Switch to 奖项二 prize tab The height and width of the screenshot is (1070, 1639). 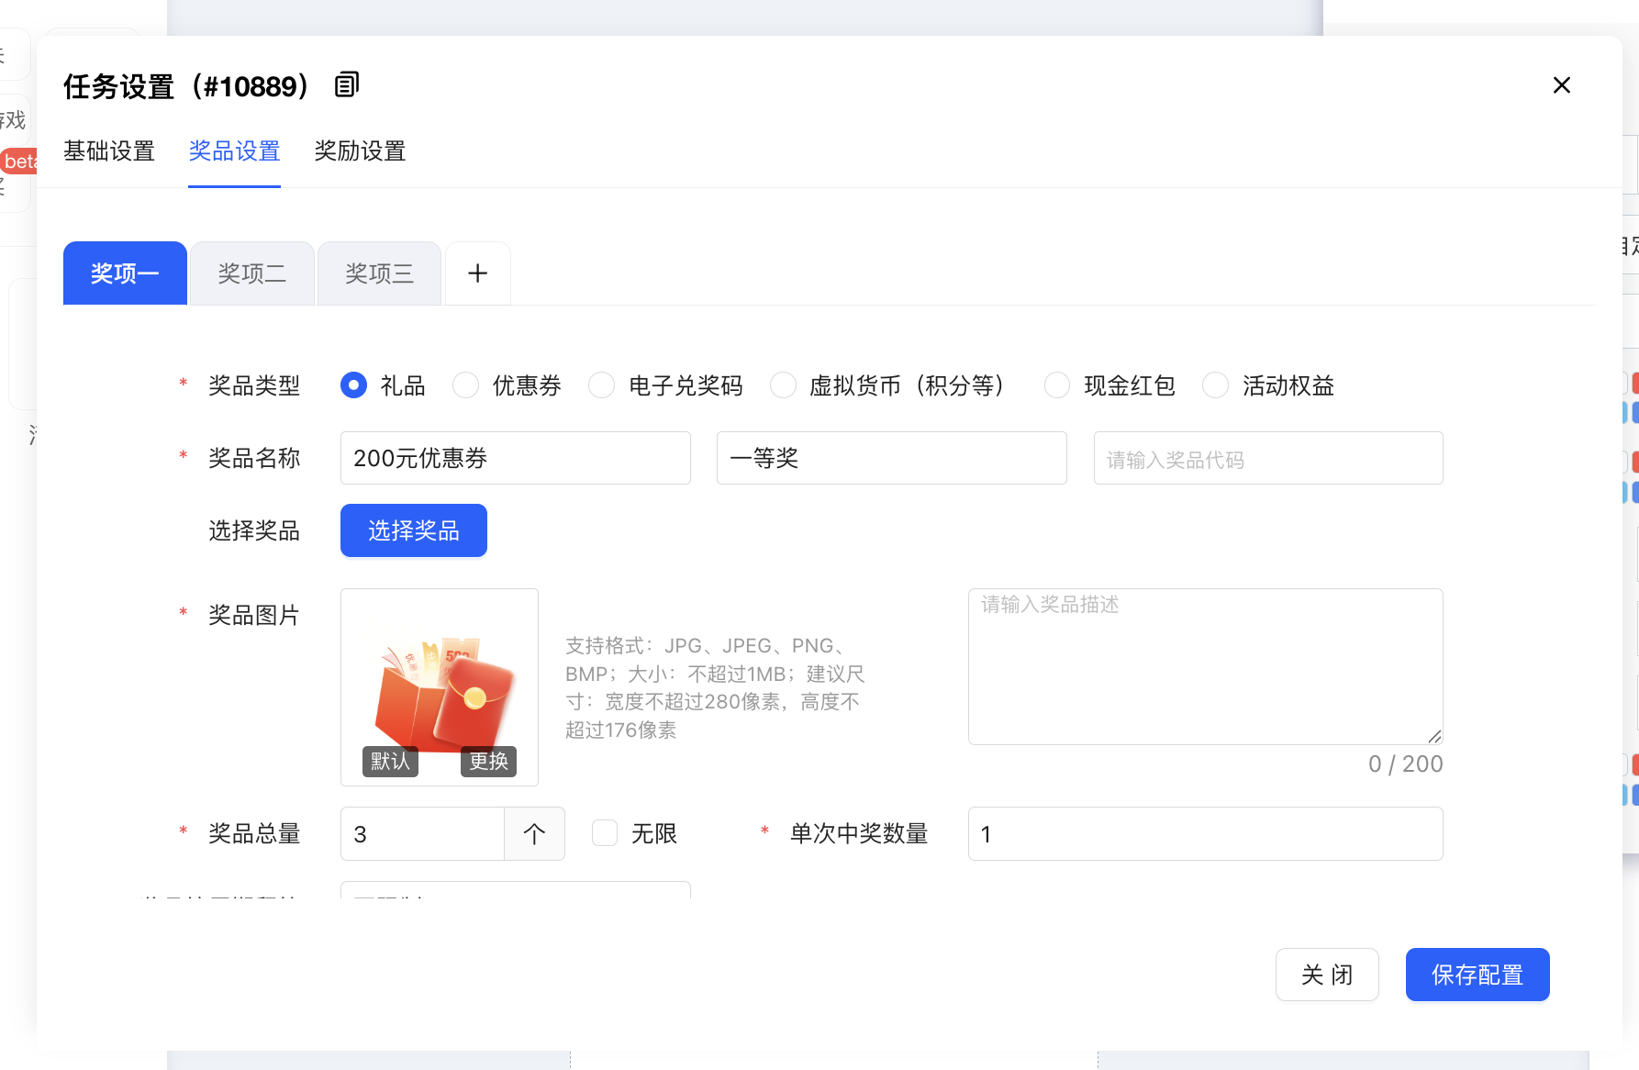(251, 273)
